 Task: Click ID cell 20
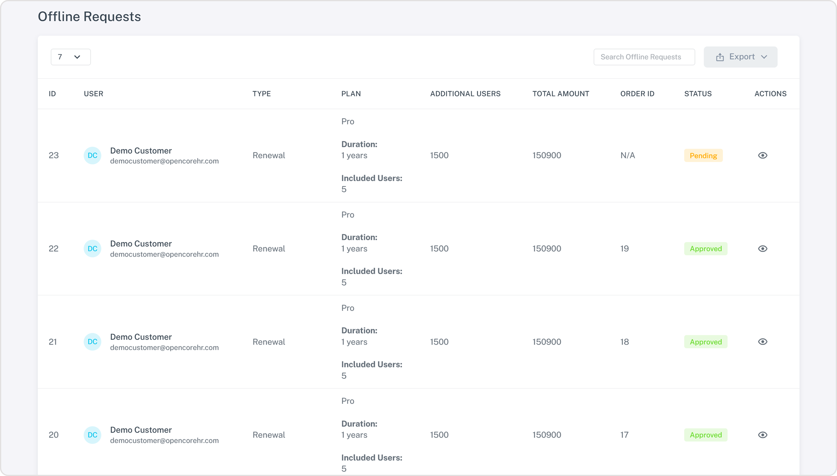pos(54,435)
